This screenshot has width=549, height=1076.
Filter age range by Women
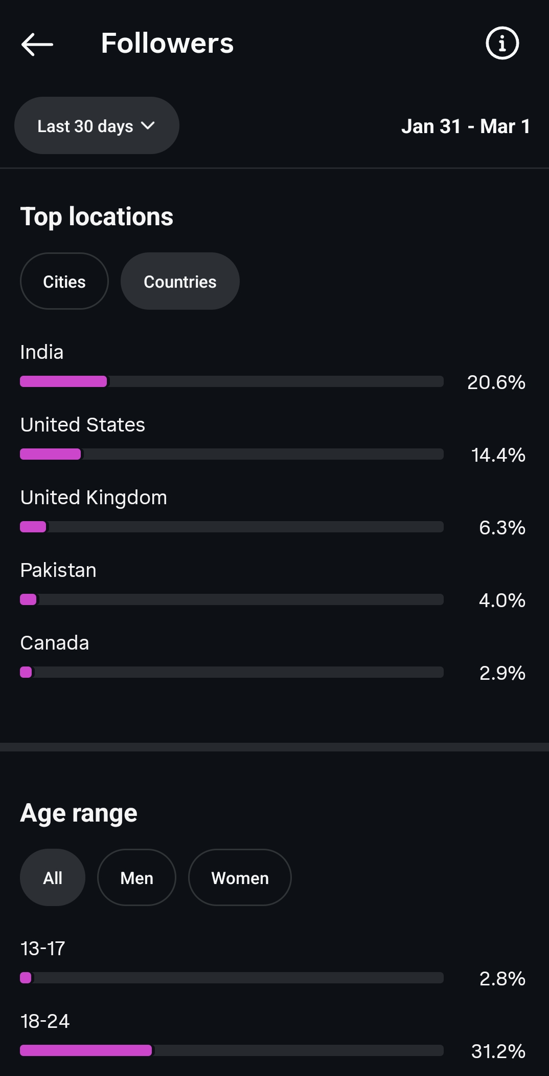tap(240, 878)
